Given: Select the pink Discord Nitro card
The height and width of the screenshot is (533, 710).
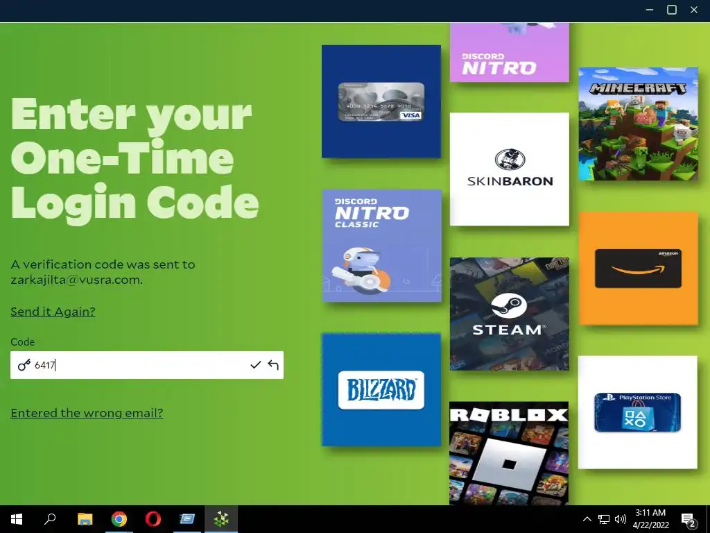Looking at the screenshot, I should pyautogui.click(x=510, y=53).
